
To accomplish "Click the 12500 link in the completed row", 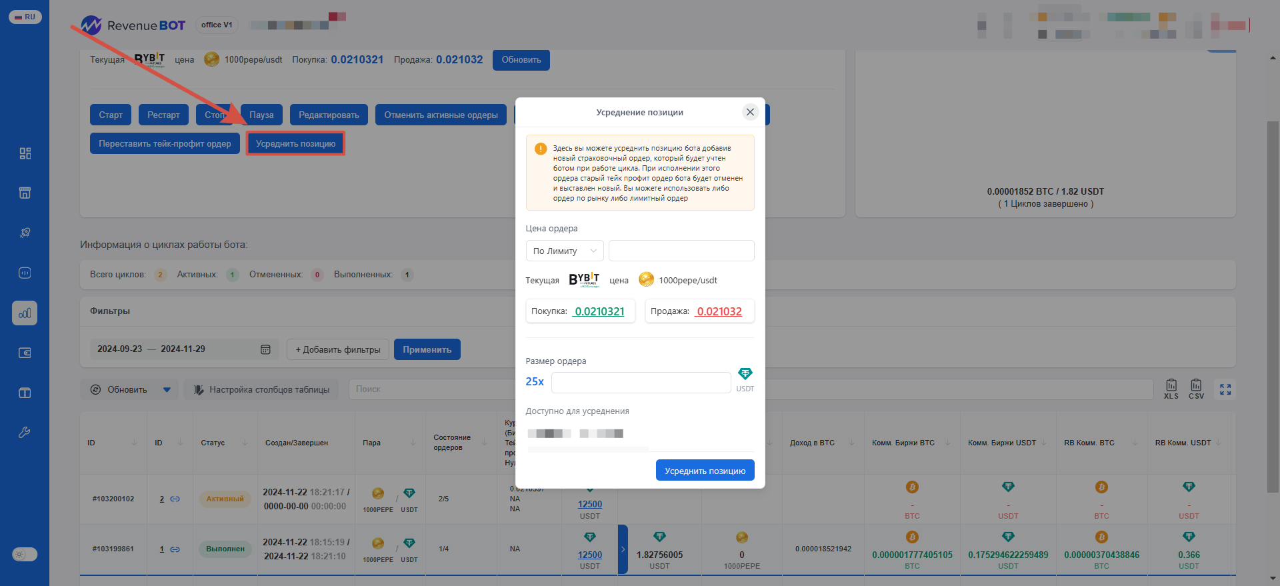I will click(589, 555).
